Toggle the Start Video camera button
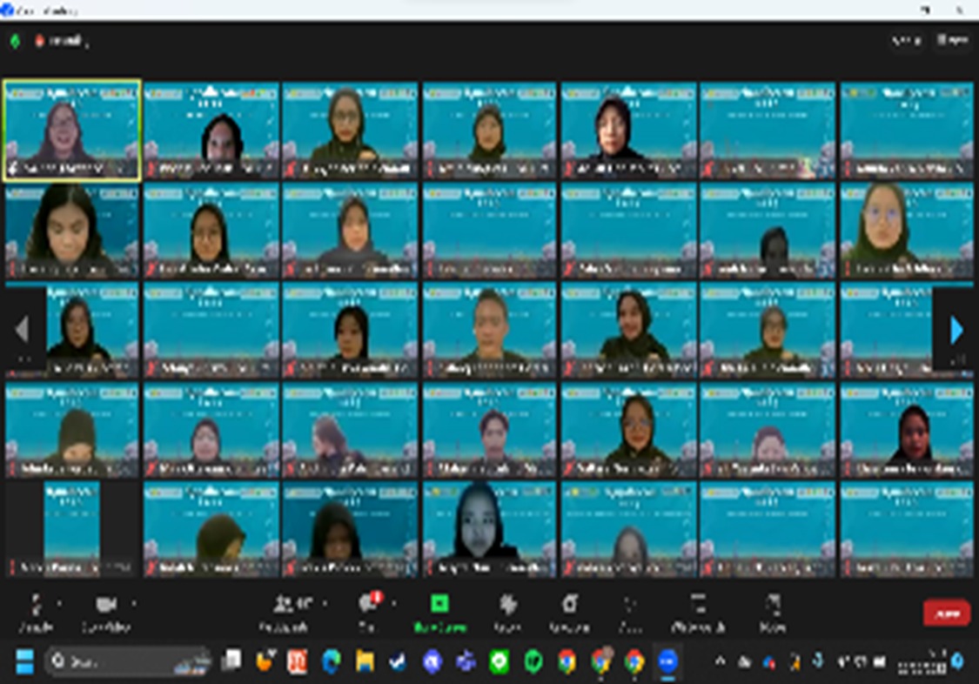The width and height of the screenshot is (979, 684). pos(106,607)
